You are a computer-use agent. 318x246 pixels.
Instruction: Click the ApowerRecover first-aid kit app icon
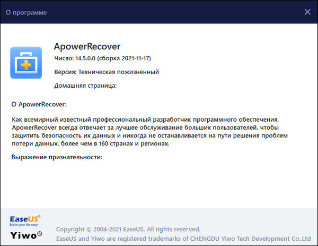pyautogui.click(x=26, y=62)
